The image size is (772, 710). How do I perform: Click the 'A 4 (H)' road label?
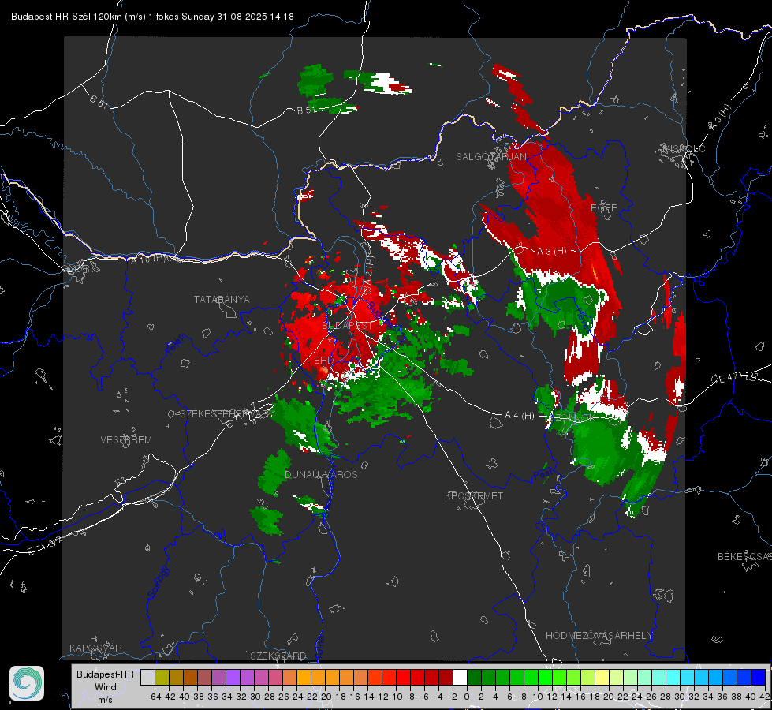pos(520,416)
